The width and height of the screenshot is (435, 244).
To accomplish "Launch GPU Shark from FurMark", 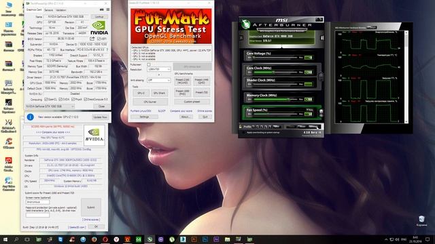I will pos(159,94).
